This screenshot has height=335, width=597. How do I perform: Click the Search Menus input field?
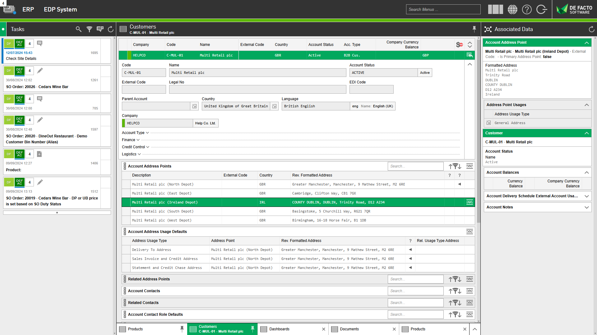[x=443, y=9]
